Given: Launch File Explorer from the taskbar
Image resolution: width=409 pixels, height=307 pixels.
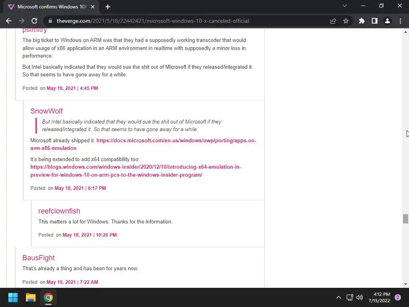Looking at the screenshot, I should coord(30,297).
